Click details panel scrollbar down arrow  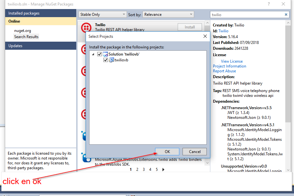coord(288,170)
